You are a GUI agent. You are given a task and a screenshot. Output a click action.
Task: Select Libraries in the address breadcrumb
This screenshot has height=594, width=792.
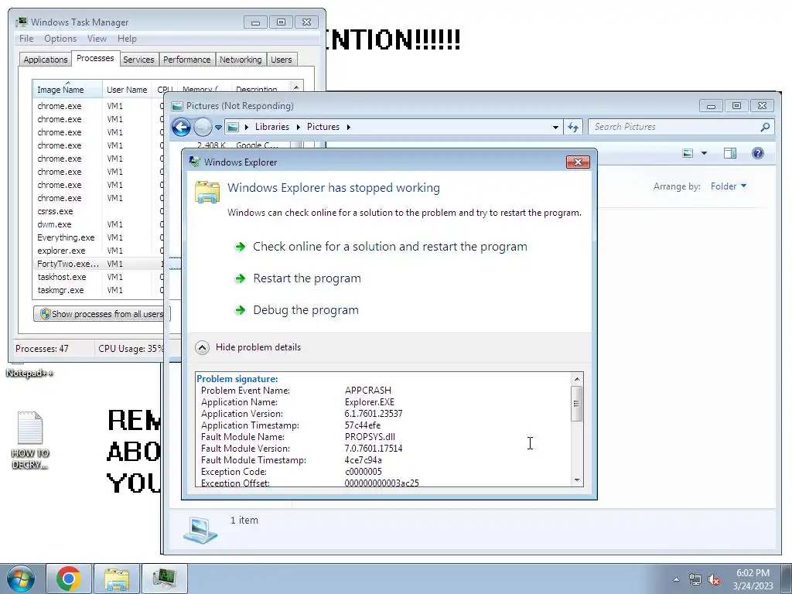coord(271,127)
